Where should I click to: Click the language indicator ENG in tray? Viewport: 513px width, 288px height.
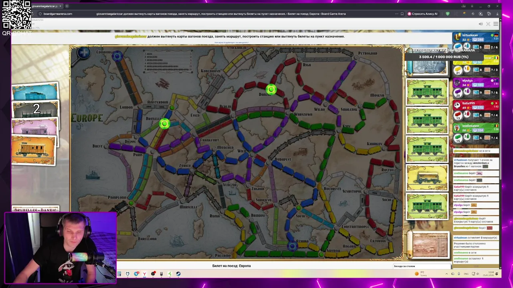(466, 274)
